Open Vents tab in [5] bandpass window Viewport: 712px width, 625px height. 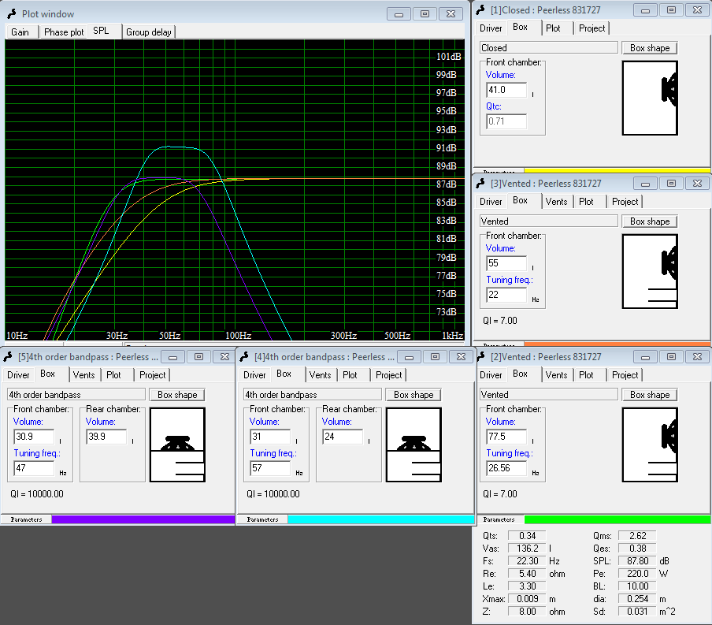(x=84, y=375)
